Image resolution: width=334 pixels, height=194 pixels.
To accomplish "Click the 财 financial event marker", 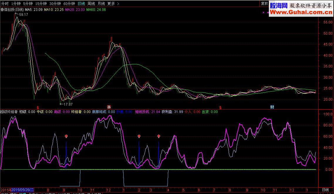I will (x=272, y=107).
